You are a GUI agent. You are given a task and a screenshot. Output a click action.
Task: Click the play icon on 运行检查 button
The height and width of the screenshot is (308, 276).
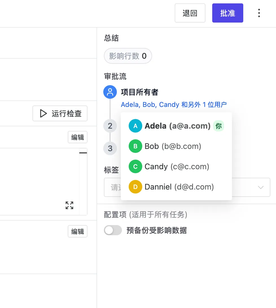(43, 113)
